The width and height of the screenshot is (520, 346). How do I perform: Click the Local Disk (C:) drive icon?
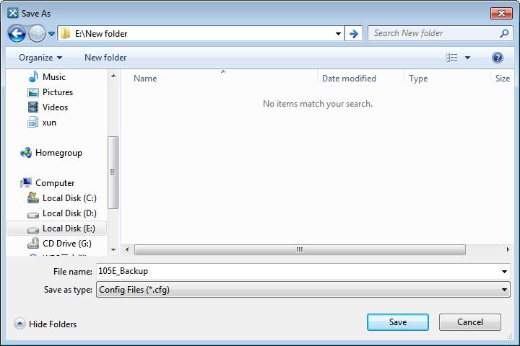click(33, 198)
